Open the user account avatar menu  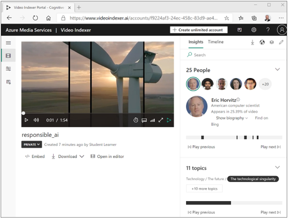pyautogui.click(x=282, y=30)
